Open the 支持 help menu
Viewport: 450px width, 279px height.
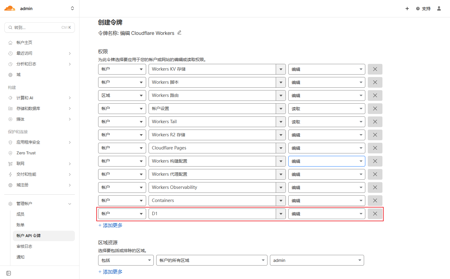423,9
